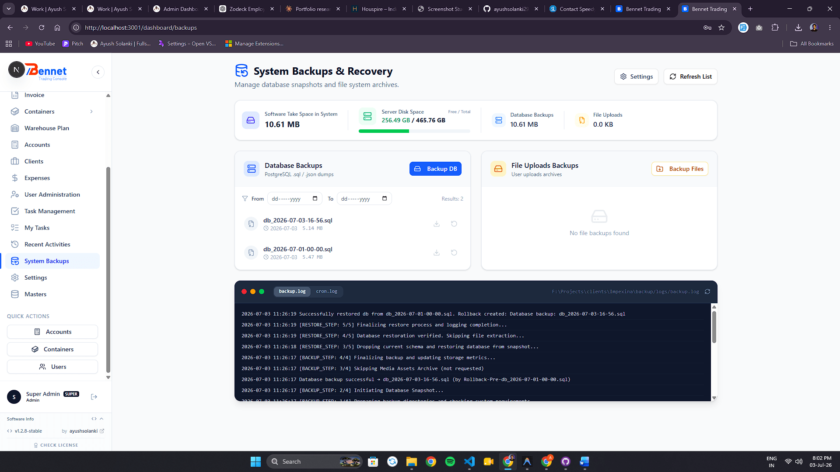Switch to Admin Dashboard browser tab
The image size is (840, 472).
pos(181,9)
